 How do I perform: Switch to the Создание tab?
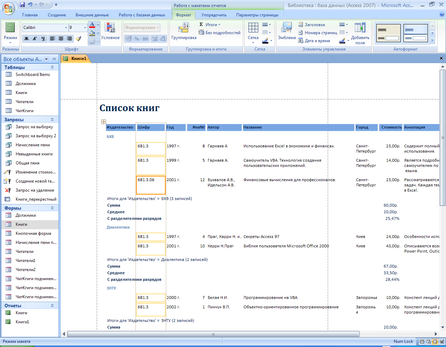57,15
